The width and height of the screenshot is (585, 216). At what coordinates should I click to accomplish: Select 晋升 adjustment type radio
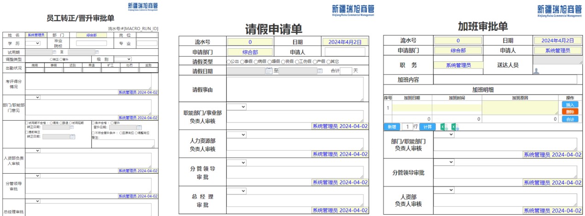(x=61, y=59)
